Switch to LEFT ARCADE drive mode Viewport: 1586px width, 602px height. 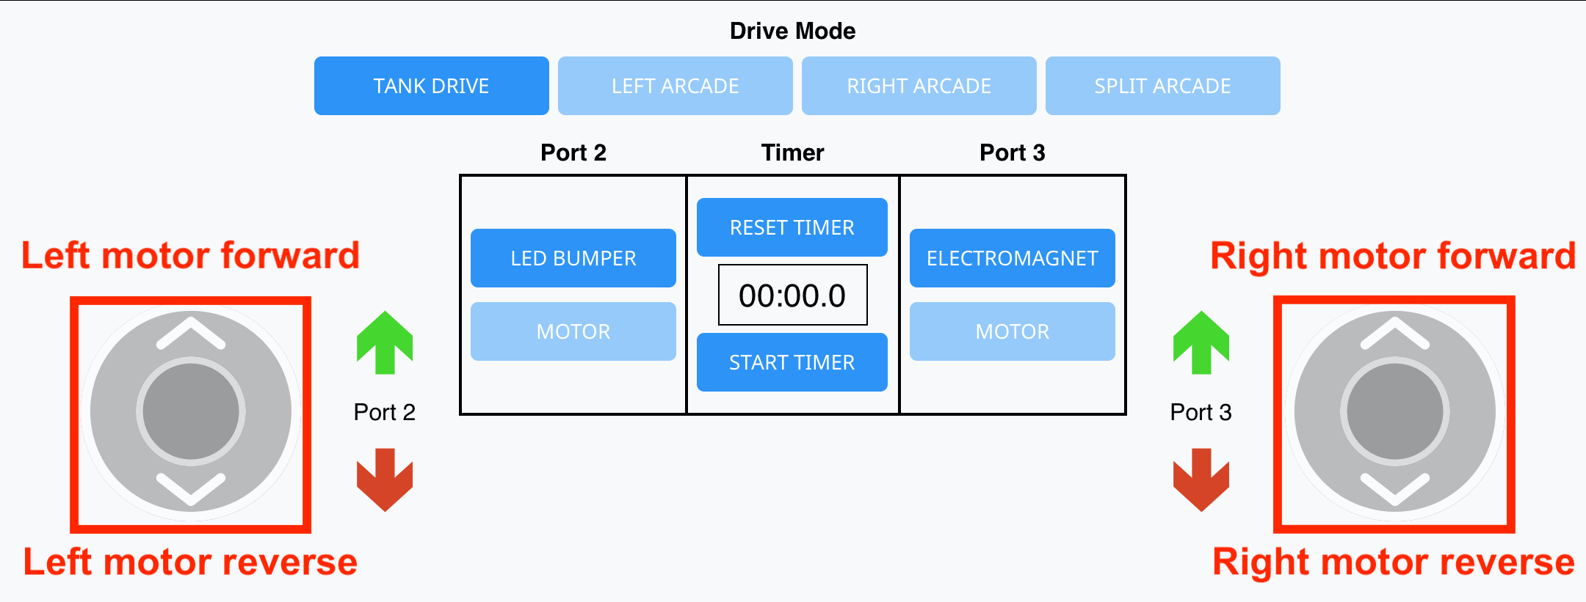coord(675,85)
